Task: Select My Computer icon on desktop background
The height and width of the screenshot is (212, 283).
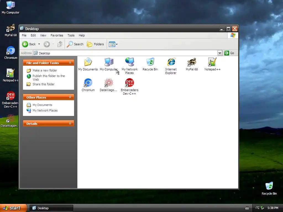Action: pyautogui.click(x=11, y=7)
